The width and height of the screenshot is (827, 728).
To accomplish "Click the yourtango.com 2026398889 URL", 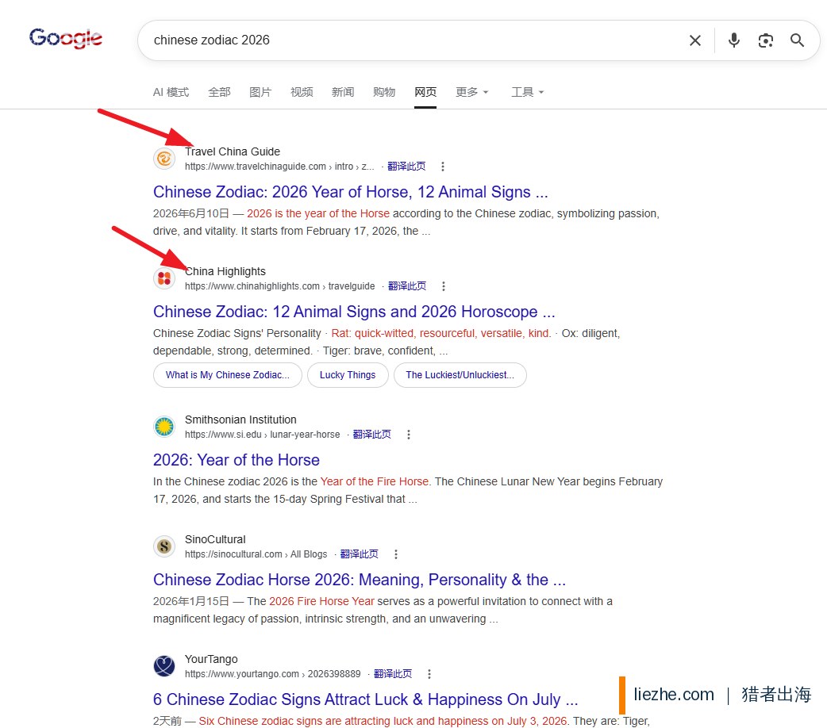I will [x=273, y=674].
